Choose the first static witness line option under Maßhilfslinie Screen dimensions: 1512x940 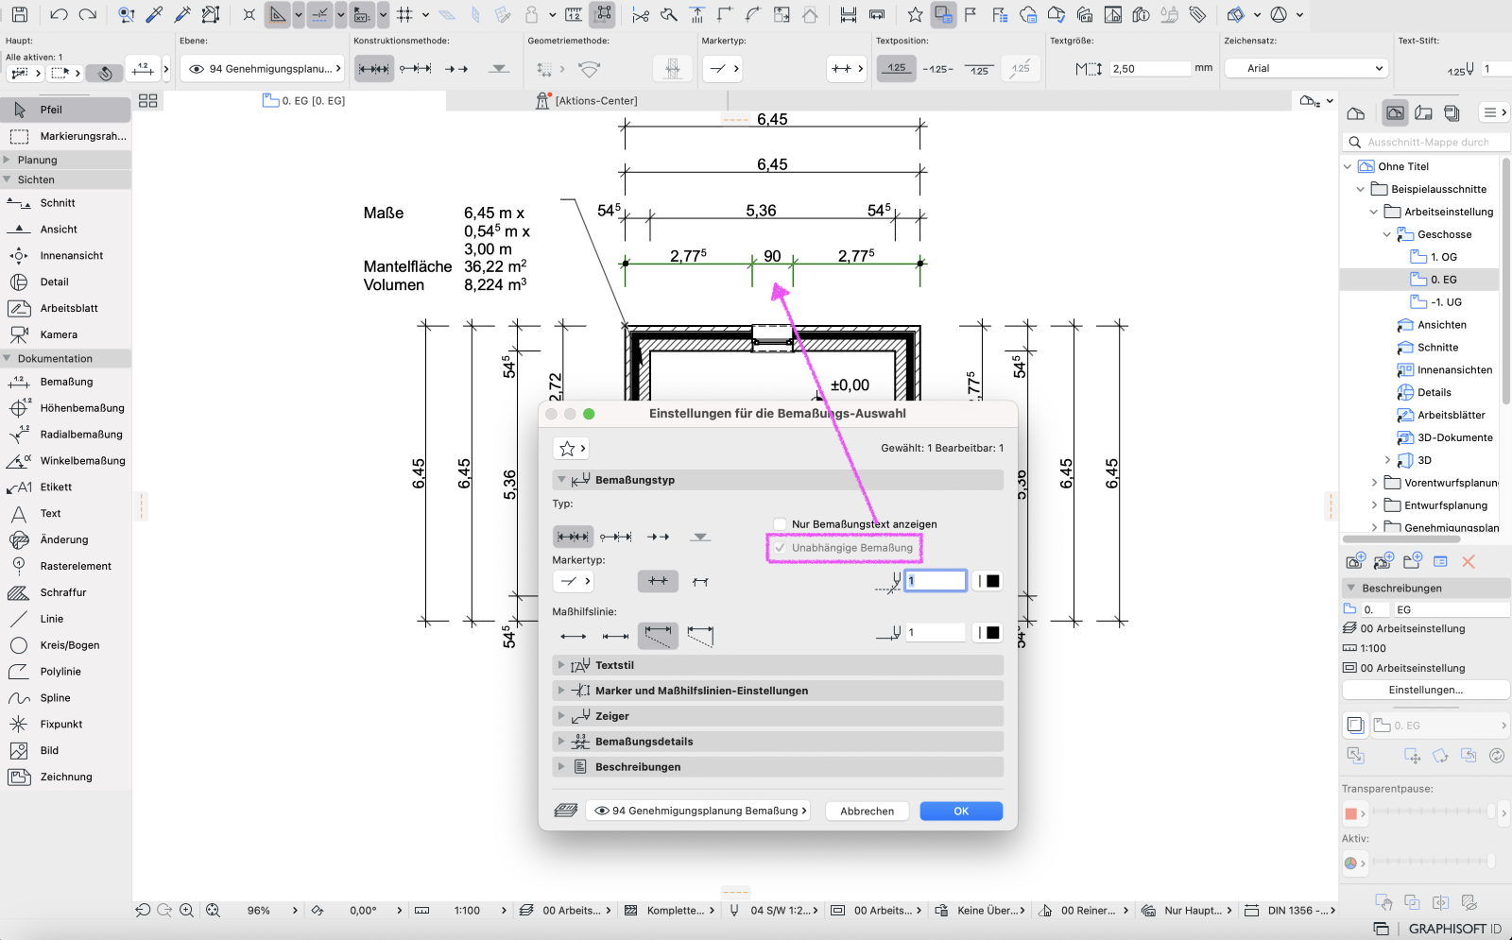pos(573,637)
